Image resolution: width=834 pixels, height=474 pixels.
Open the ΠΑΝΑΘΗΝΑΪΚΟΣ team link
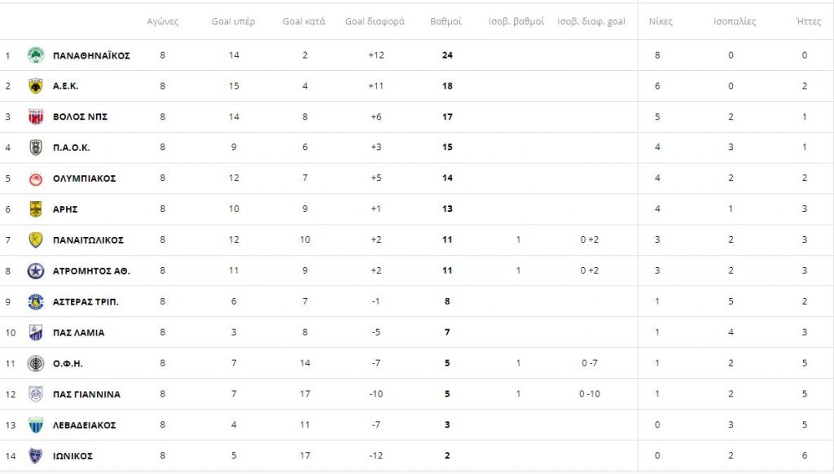(x=91, y=55)
